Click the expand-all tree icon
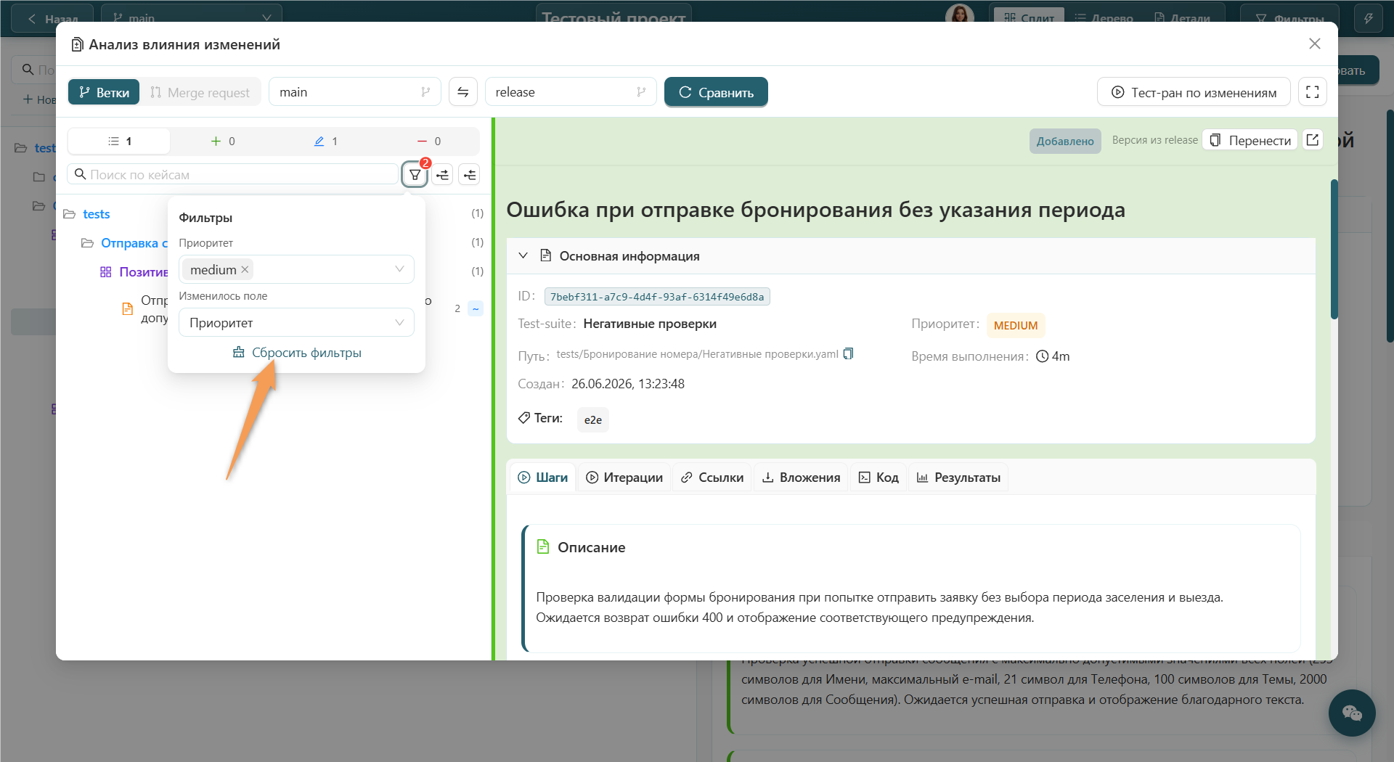This screenshot has width=1394, height=762. click(442, 175)
